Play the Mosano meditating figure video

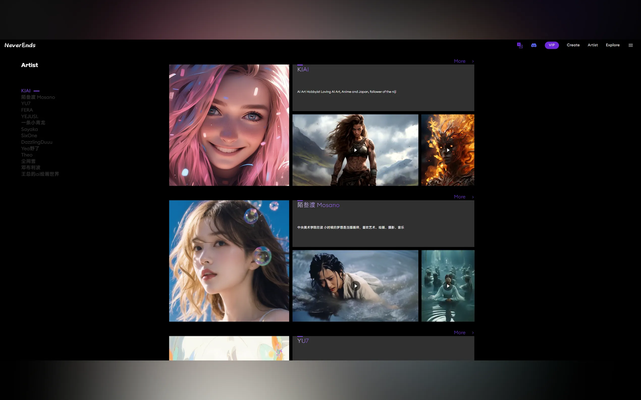click(x=448, y=286)
